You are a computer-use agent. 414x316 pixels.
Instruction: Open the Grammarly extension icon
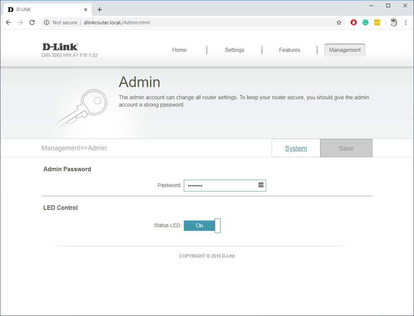coord(365,22)
